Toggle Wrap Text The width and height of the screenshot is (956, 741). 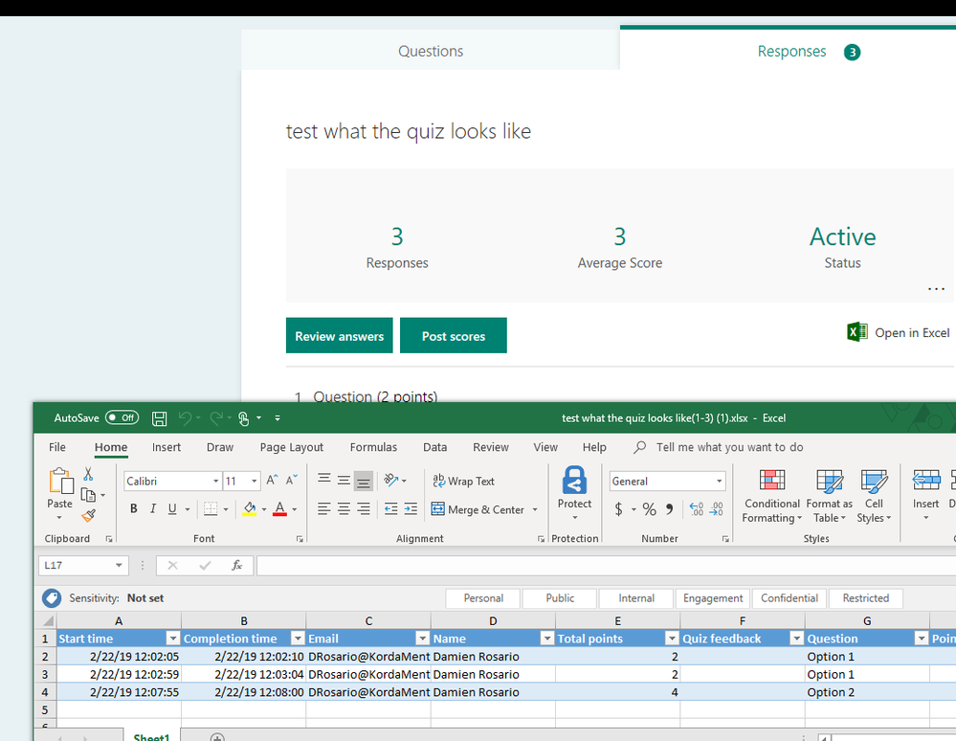click(x=463, y=481)
